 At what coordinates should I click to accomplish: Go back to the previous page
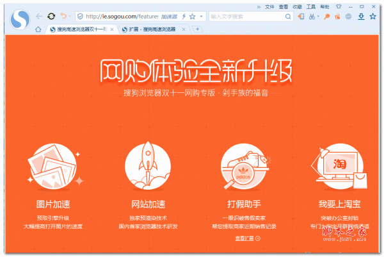pyautogui.click(x=39, y=17)
